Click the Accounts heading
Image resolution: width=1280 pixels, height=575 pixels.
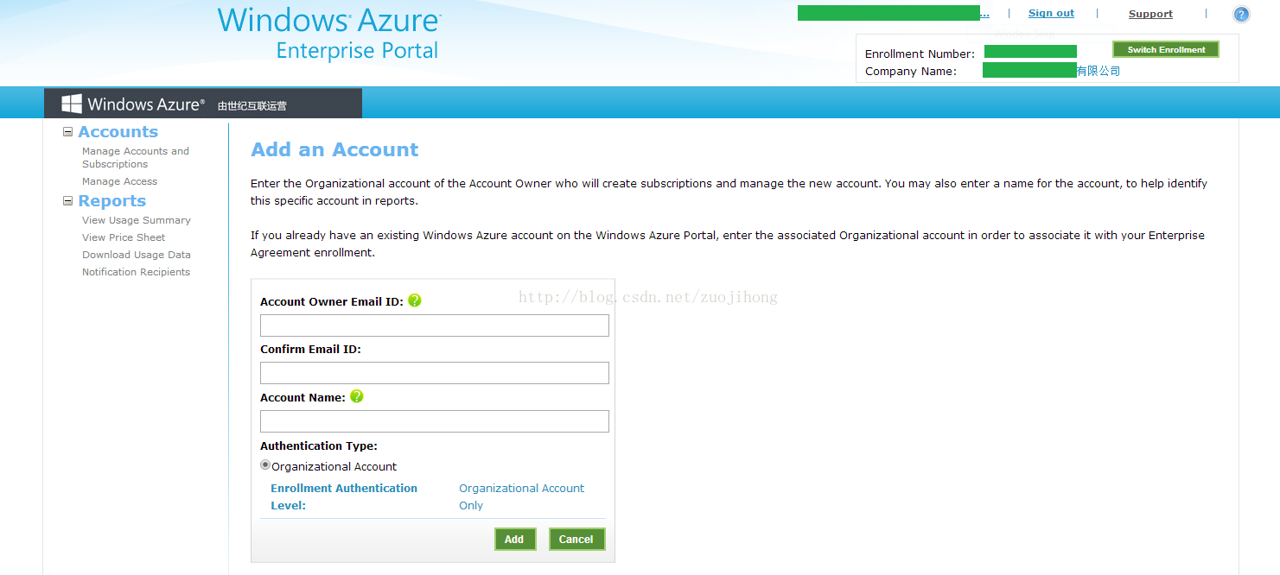118,132
